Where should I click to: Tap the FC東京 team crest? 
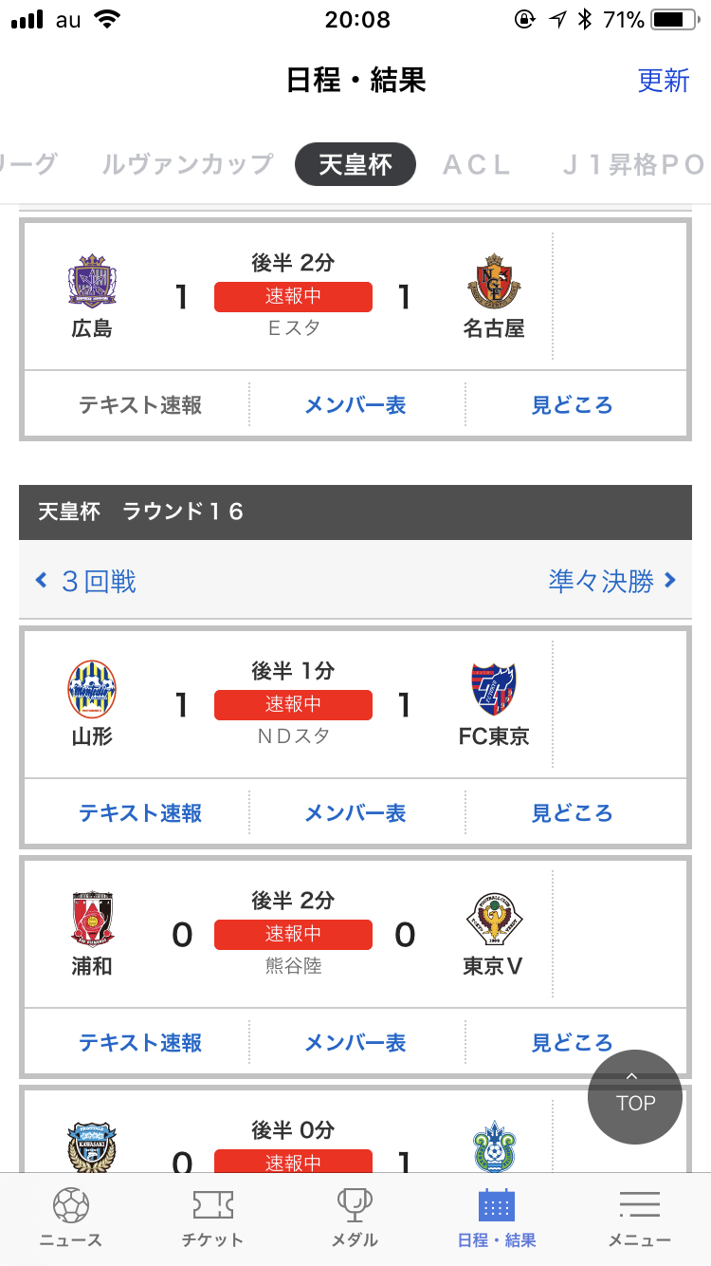point(494,689)
